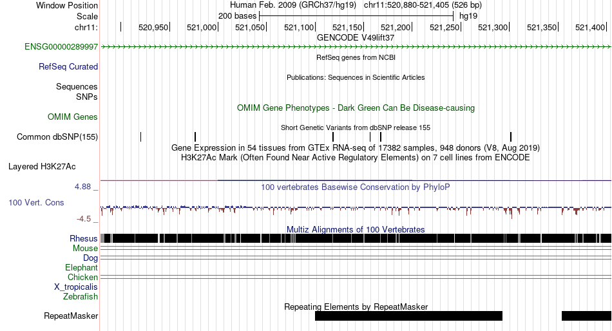
Task: Click Publications: Sequences in Scientific Articles title
Action: pyautogui.click(x=356, y=77)
